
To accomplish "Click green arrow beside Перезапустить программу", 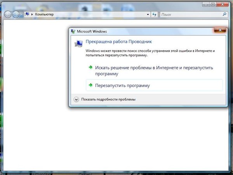I will coord(90,85).
